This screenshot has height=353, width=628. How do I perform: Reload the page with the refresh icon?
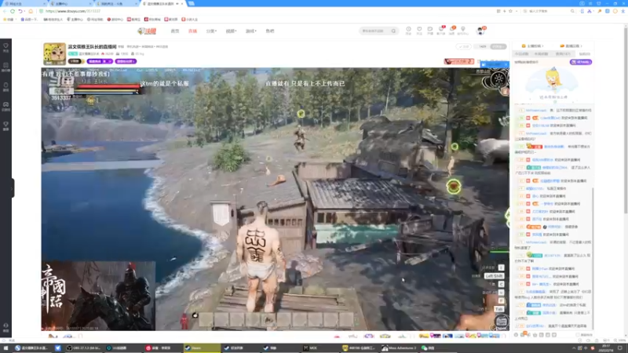pyautogui.click(x=13, y=11)
